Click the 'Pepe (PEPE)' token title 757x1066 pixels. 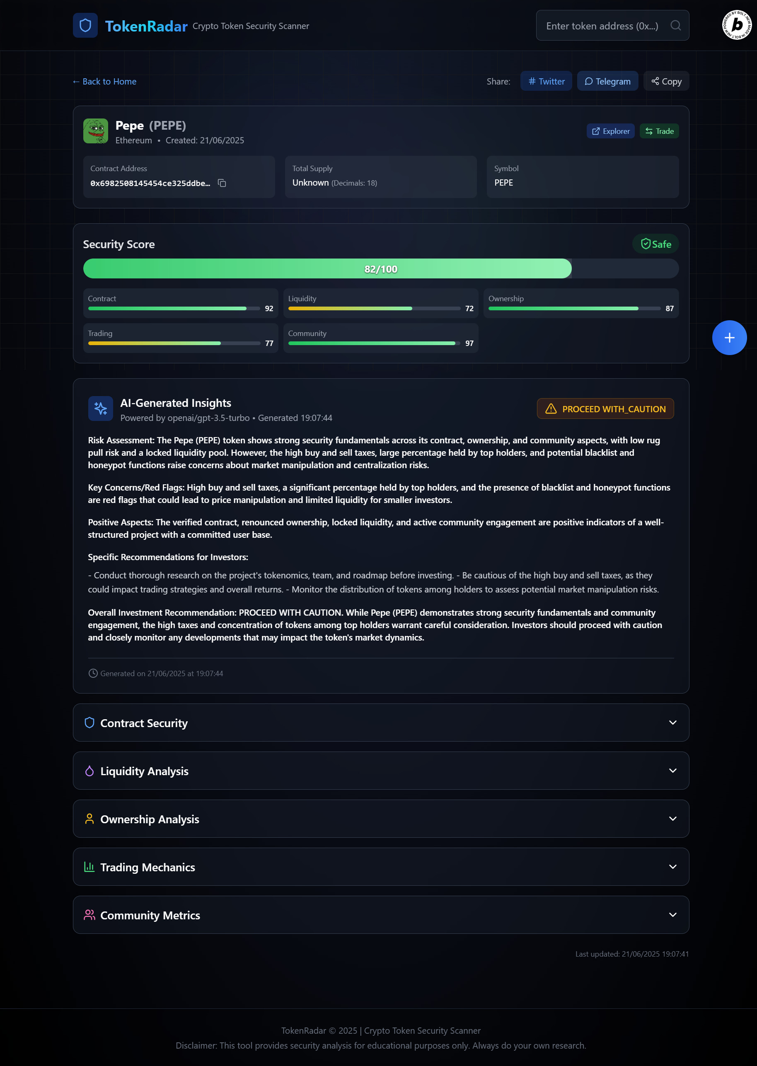150,126
